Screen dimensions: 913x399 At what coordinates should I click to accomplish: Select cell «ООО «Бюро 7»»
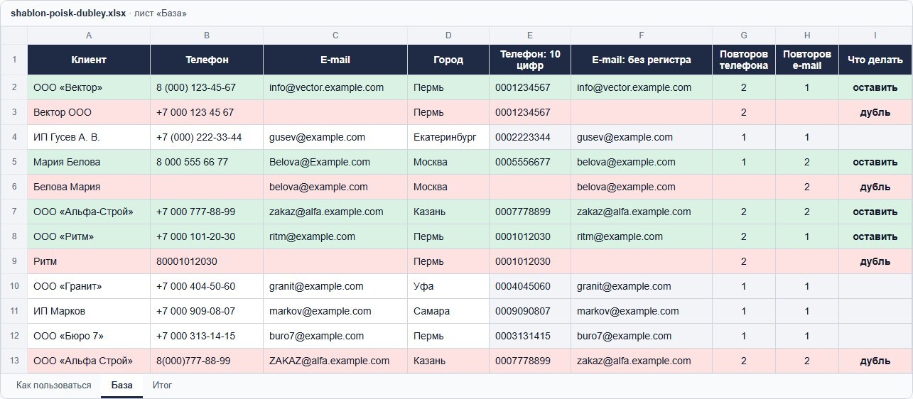[89, 336]
